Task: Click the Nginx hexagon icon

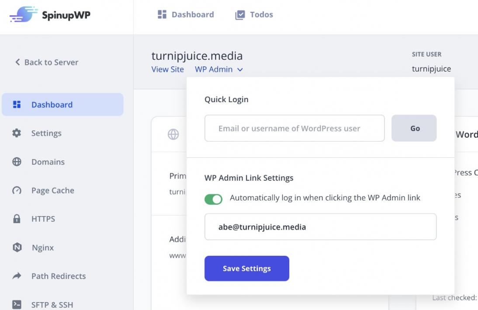Action: pos(17,247)
